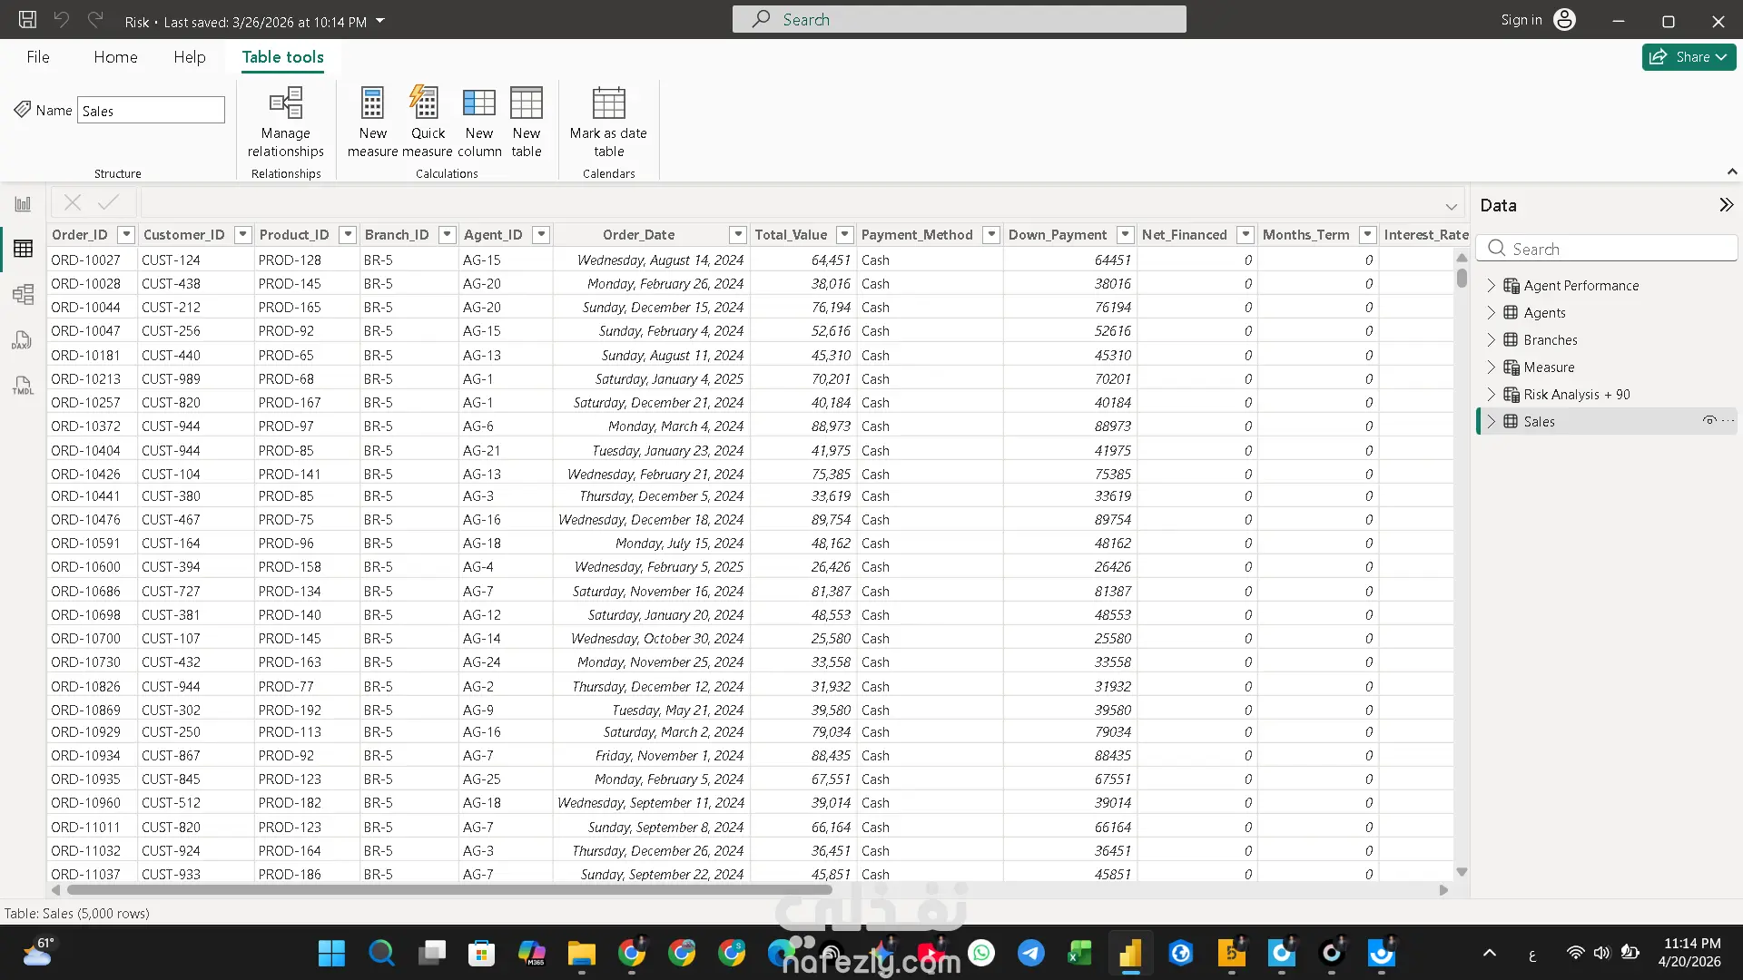The image size is (1743, 980).
Task: Open Months_Term column filter dropdown
Action: [x=1367, y=235]
